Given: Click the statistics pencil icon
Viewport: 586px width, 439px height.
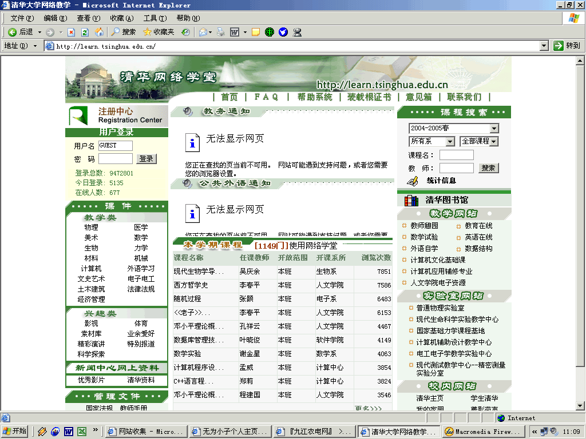Looking at the screenshot, I should pos(413,181).
